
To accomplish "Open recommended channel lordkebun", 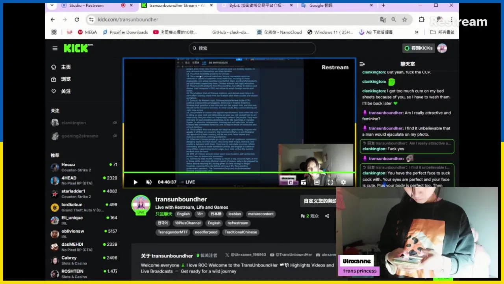I will pyautogui.click(x=84, y=207).
